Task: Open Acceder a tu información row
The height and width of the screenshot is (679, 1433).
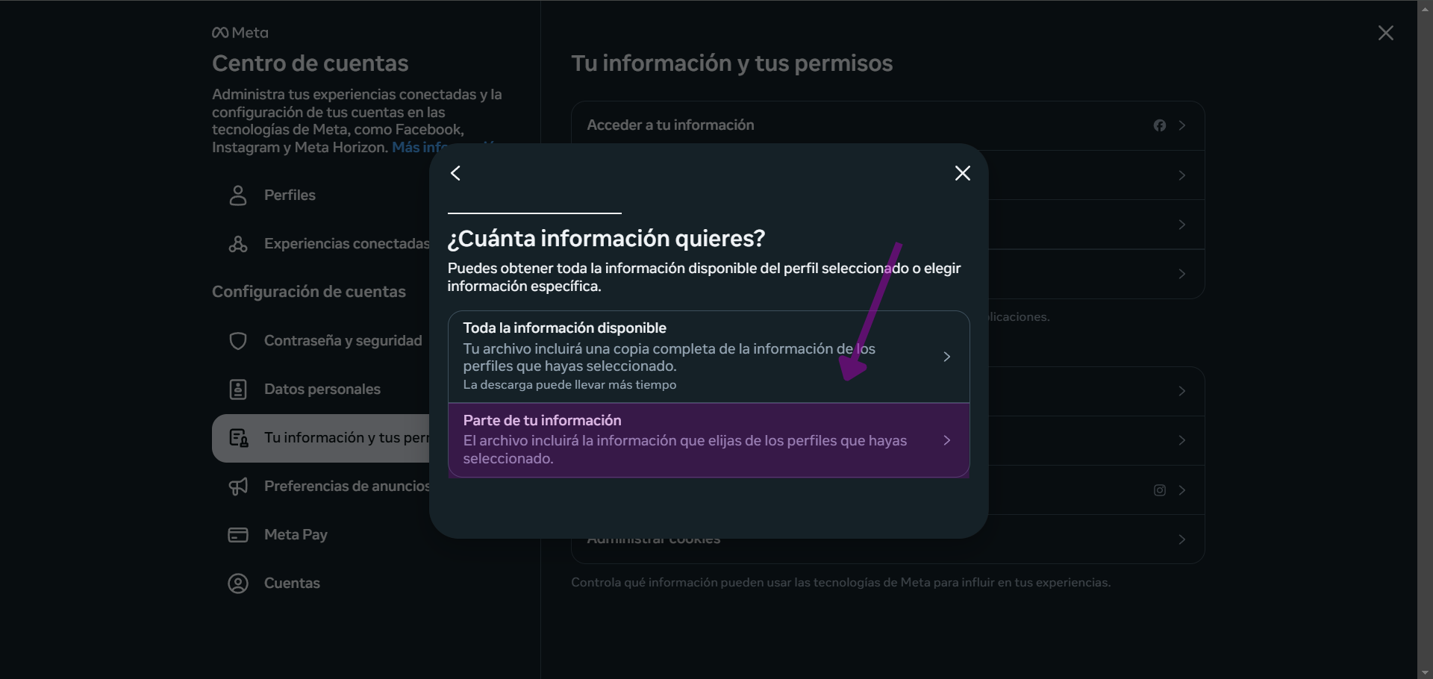Action: [887, 125]
